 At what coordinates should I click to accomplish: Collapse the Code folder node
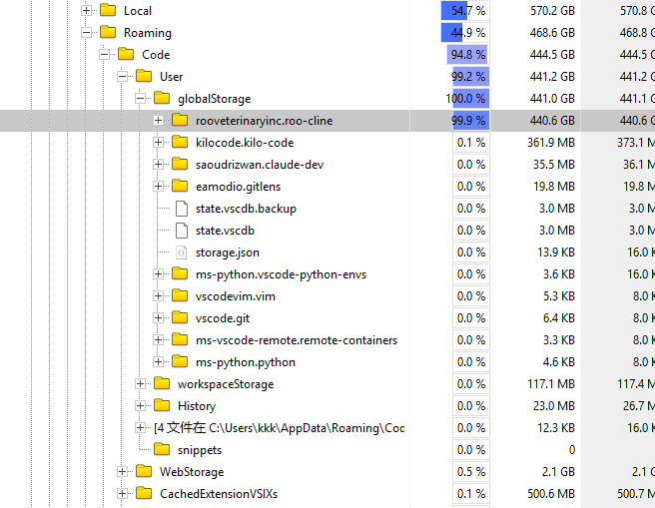[104, 54]
